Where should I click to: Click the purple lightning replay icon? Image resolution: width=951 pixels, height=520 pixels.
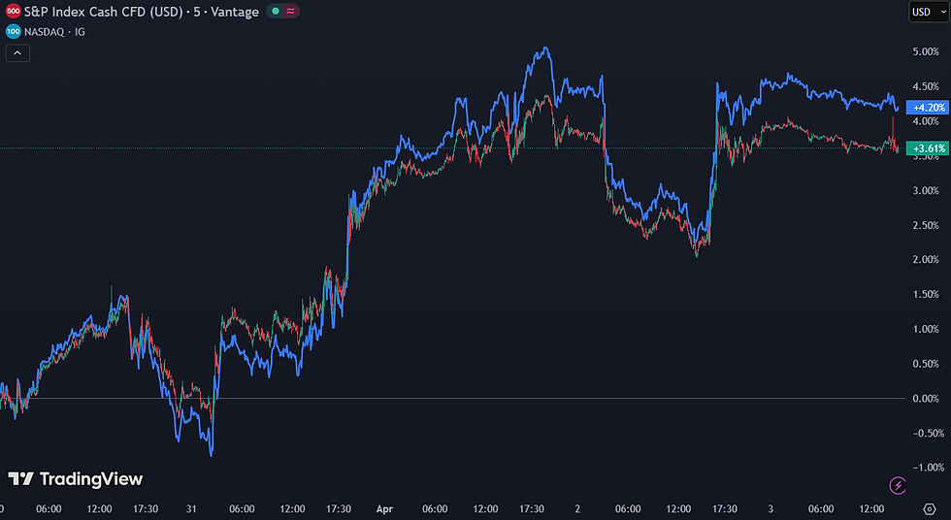[x=898, y=485]
